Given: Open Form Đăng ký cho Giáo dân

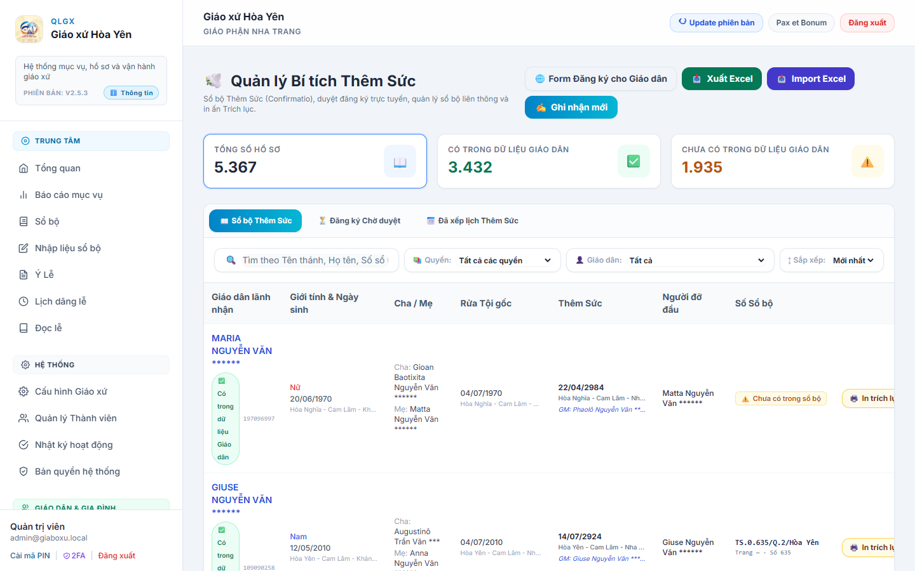Looking at the screenshot, I should click(601, 79).
